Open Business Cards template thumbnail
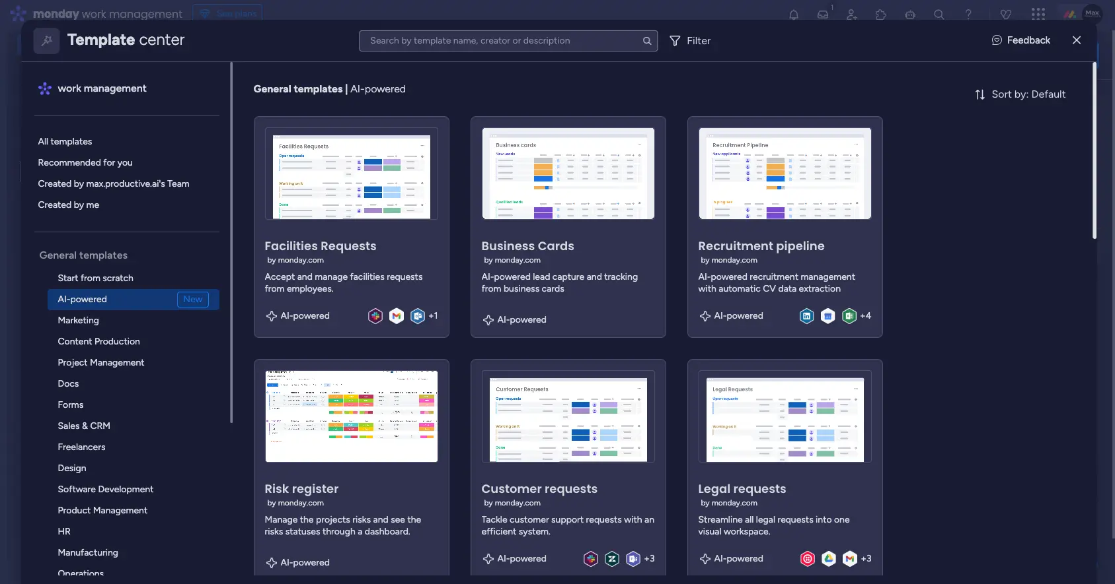This screenshot has height=584, width=1115. (x=568, y=174)
